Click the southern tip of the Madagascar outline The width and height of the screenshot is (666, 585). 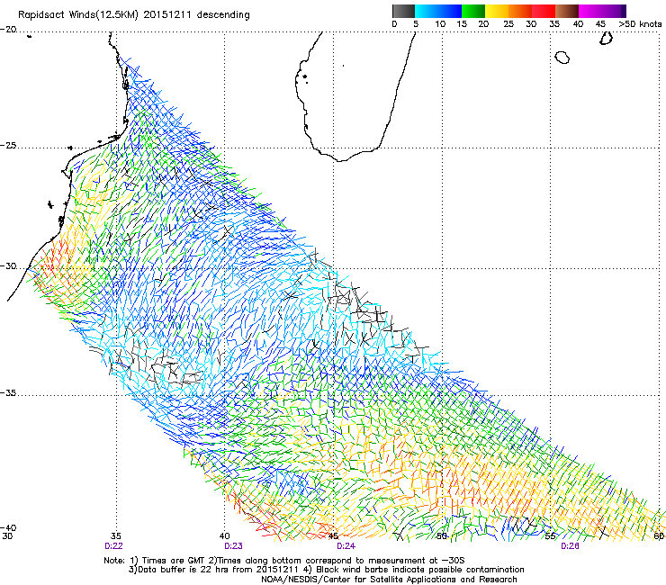point(340,159)
